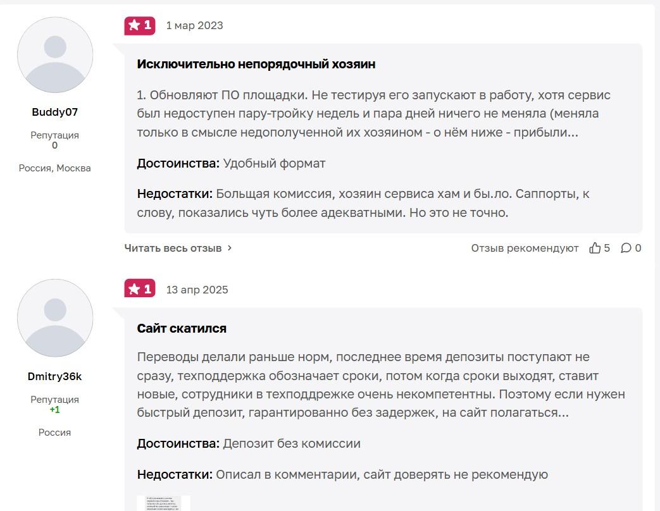This screenshot has width=660, height=511.
Task: Click Dmitry36k's +1 reputation value
Action: click(x=55, y=410)
